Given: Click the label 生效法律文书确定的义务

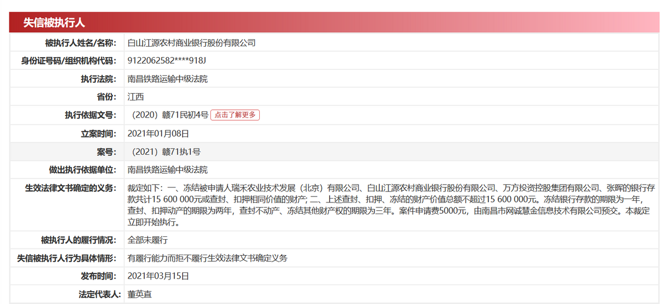Looking at the screenshot, I should coord(72,188).
